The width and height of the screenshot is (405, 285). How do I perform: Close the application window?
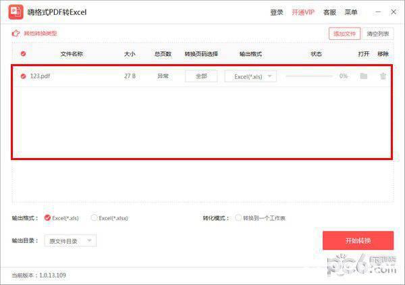click(x=394, y=12)
